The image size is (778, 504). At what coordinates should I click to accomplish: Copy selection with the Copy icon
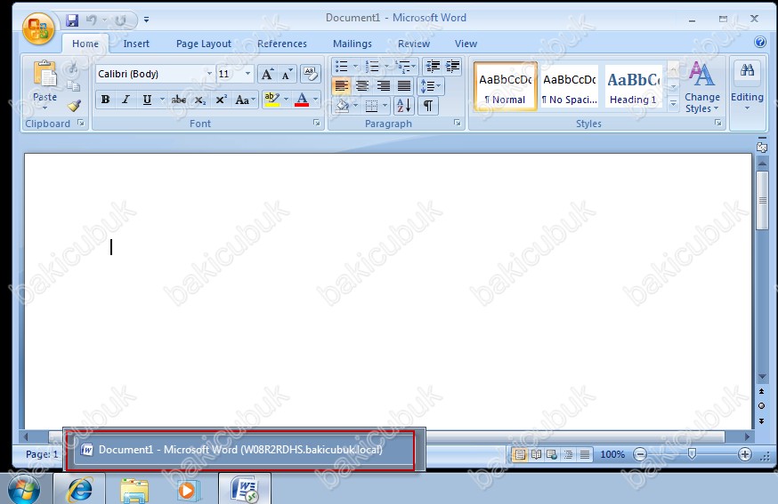pos(73,87)
